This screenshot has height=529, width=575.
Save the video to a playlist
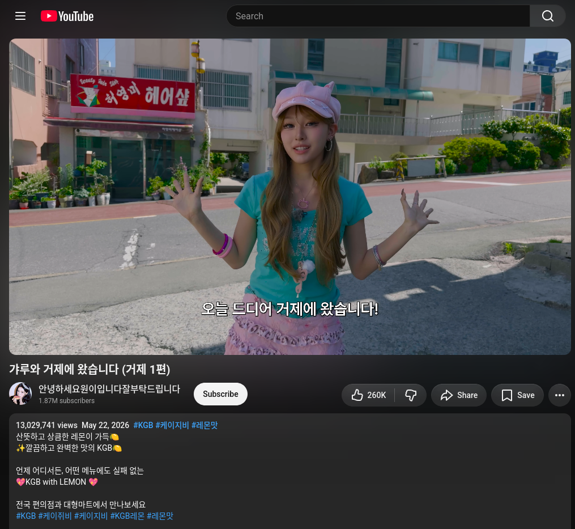coord(517,395)
